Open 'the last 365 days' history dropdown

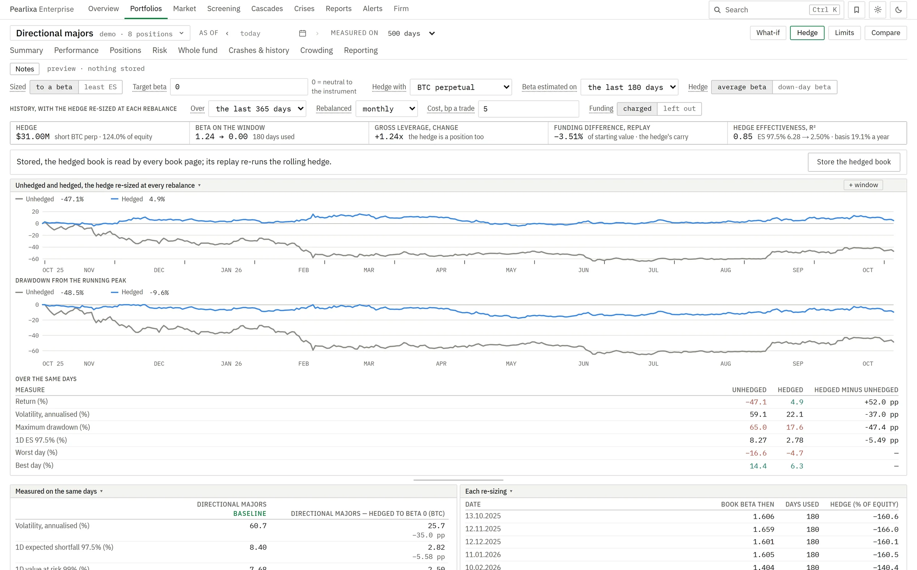pos(257,109)
